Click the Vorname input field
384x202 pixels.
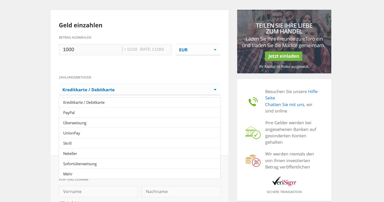point(98,192)
